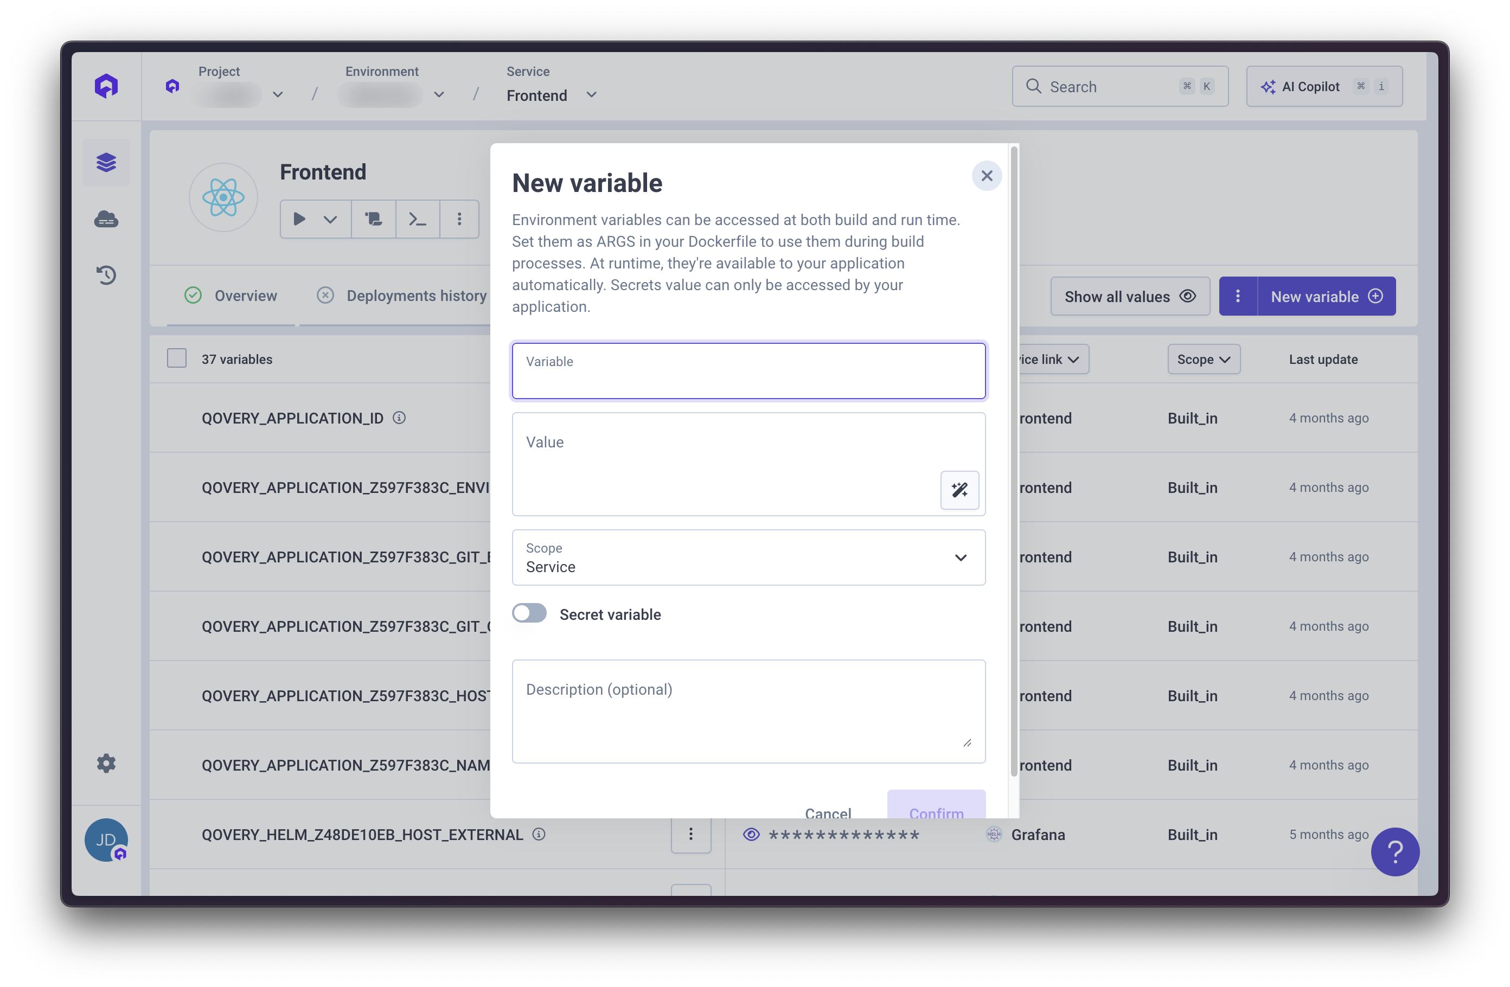Enable the Secret variable toggle
Image resolution: width=1510 pixels, height=987 pixels.
point(529,613)
